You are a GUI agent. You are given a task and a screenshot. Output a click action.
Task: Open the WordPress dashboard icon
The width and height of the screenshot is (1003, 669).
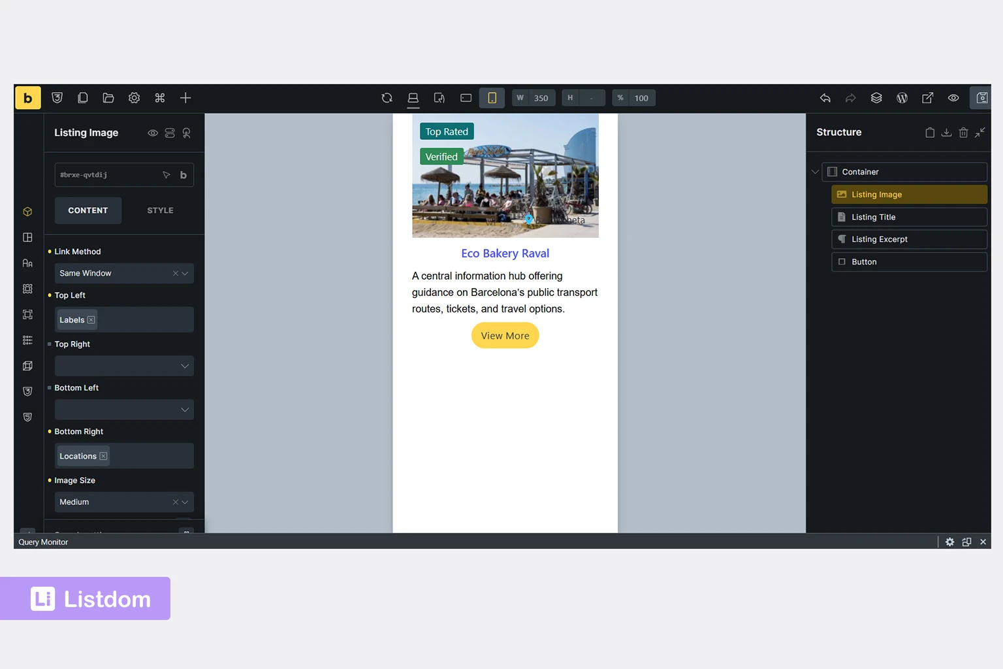coord(902,98)
